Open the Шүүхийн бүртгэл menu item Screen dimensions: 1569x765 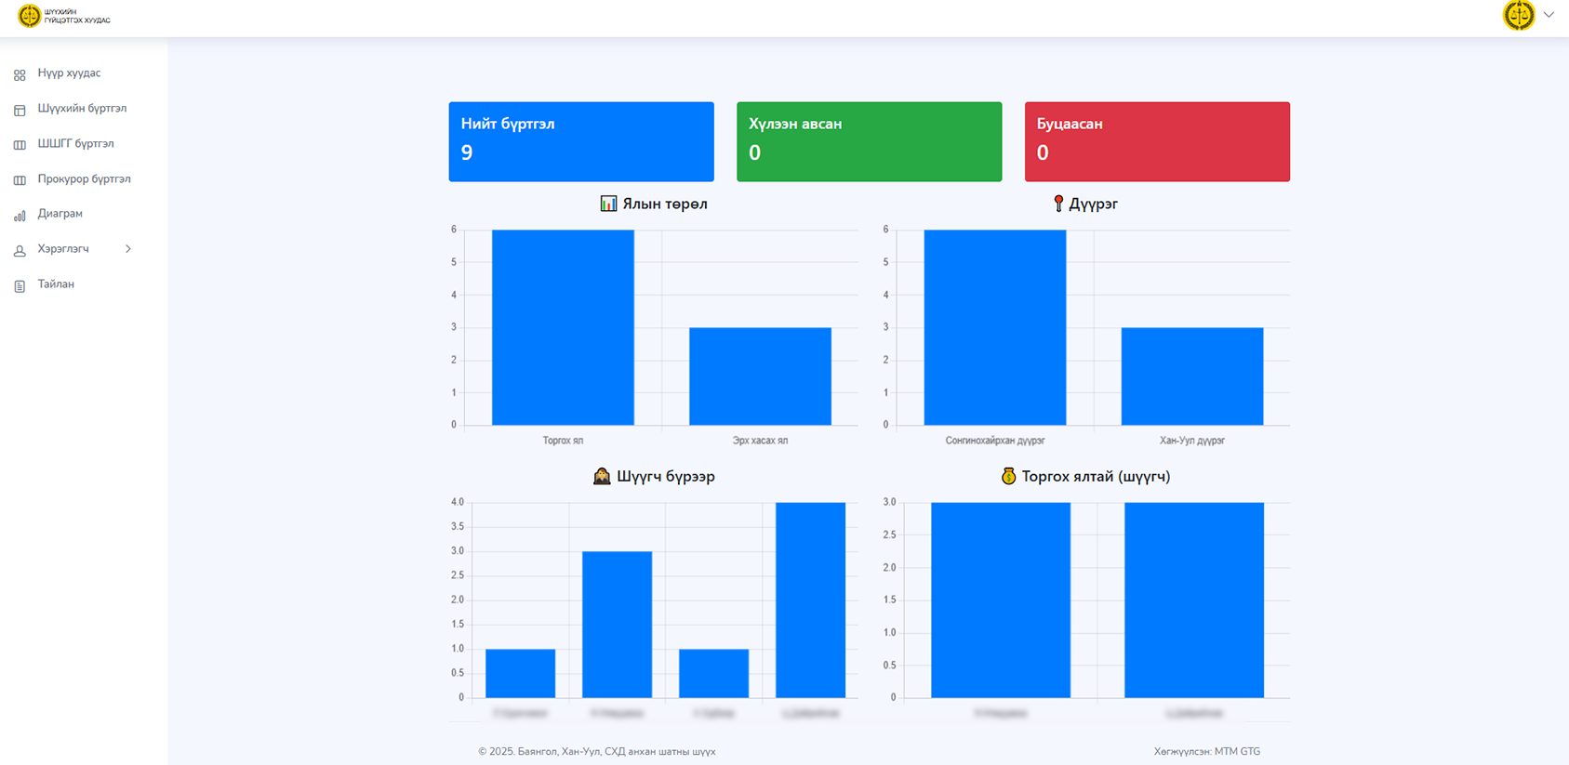(82, 109)
